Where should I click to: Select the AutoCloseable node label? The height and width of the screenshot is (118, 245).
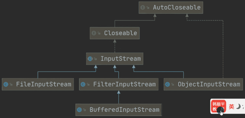click(176, 8)
